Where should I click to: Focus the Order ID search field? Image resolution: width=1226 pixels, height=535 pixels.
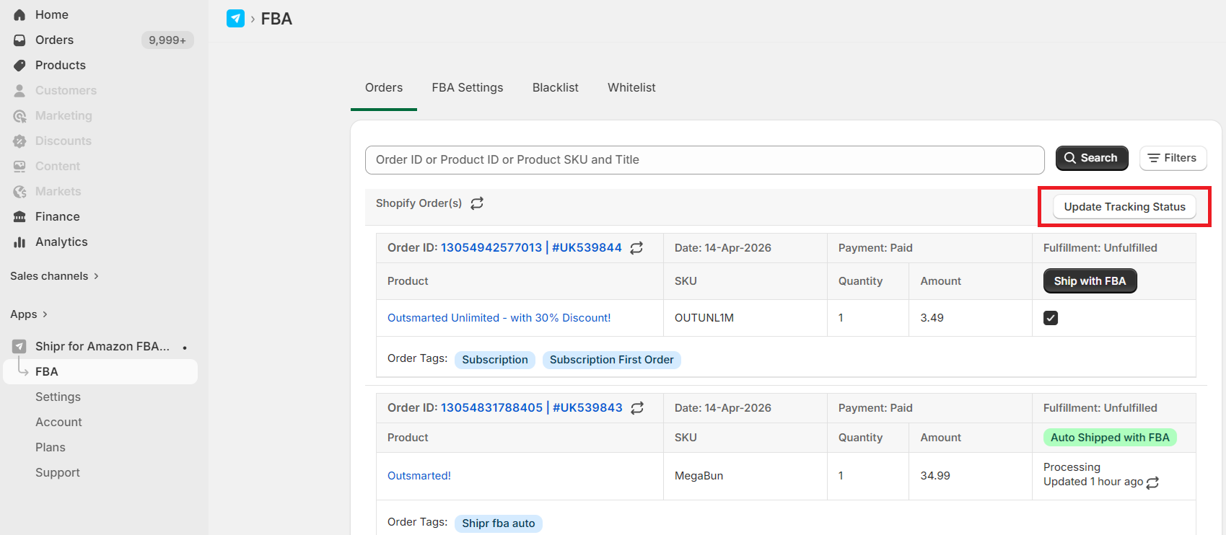point(704,160)
